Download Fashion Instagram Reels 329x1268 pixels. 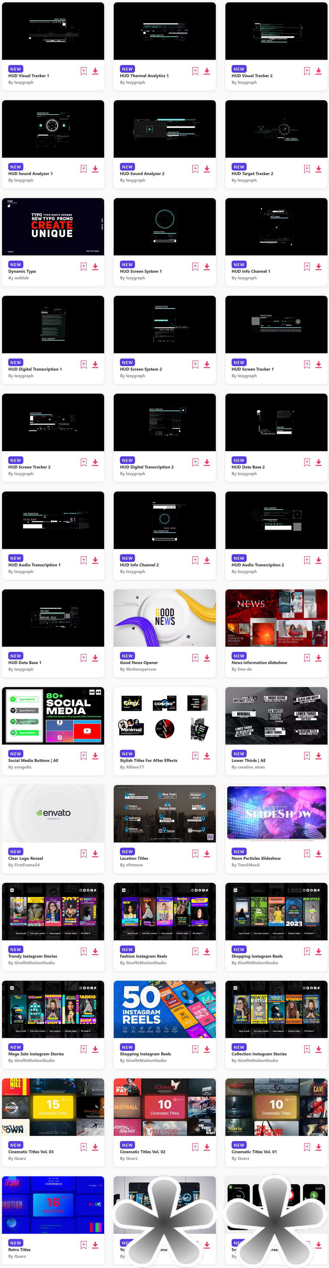tap(207, 952)
